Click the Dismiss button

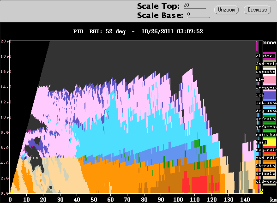point(257,10)
